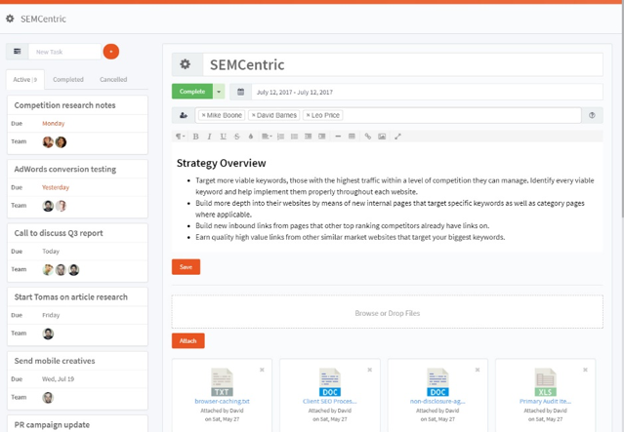Click the task list icon beside New Task
624x432 pixels.
click(18, 52)
